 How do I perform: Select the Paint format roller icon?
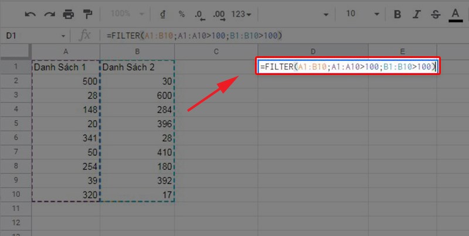pyautogui.click(x=87, y=14)
